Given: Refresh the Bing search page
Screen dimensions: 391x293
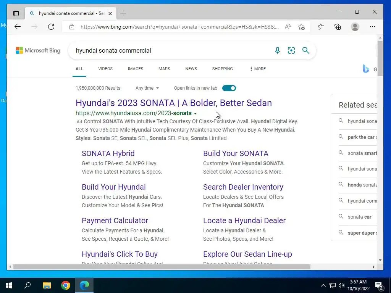Looking at the screenshot, I should (51, 27).
